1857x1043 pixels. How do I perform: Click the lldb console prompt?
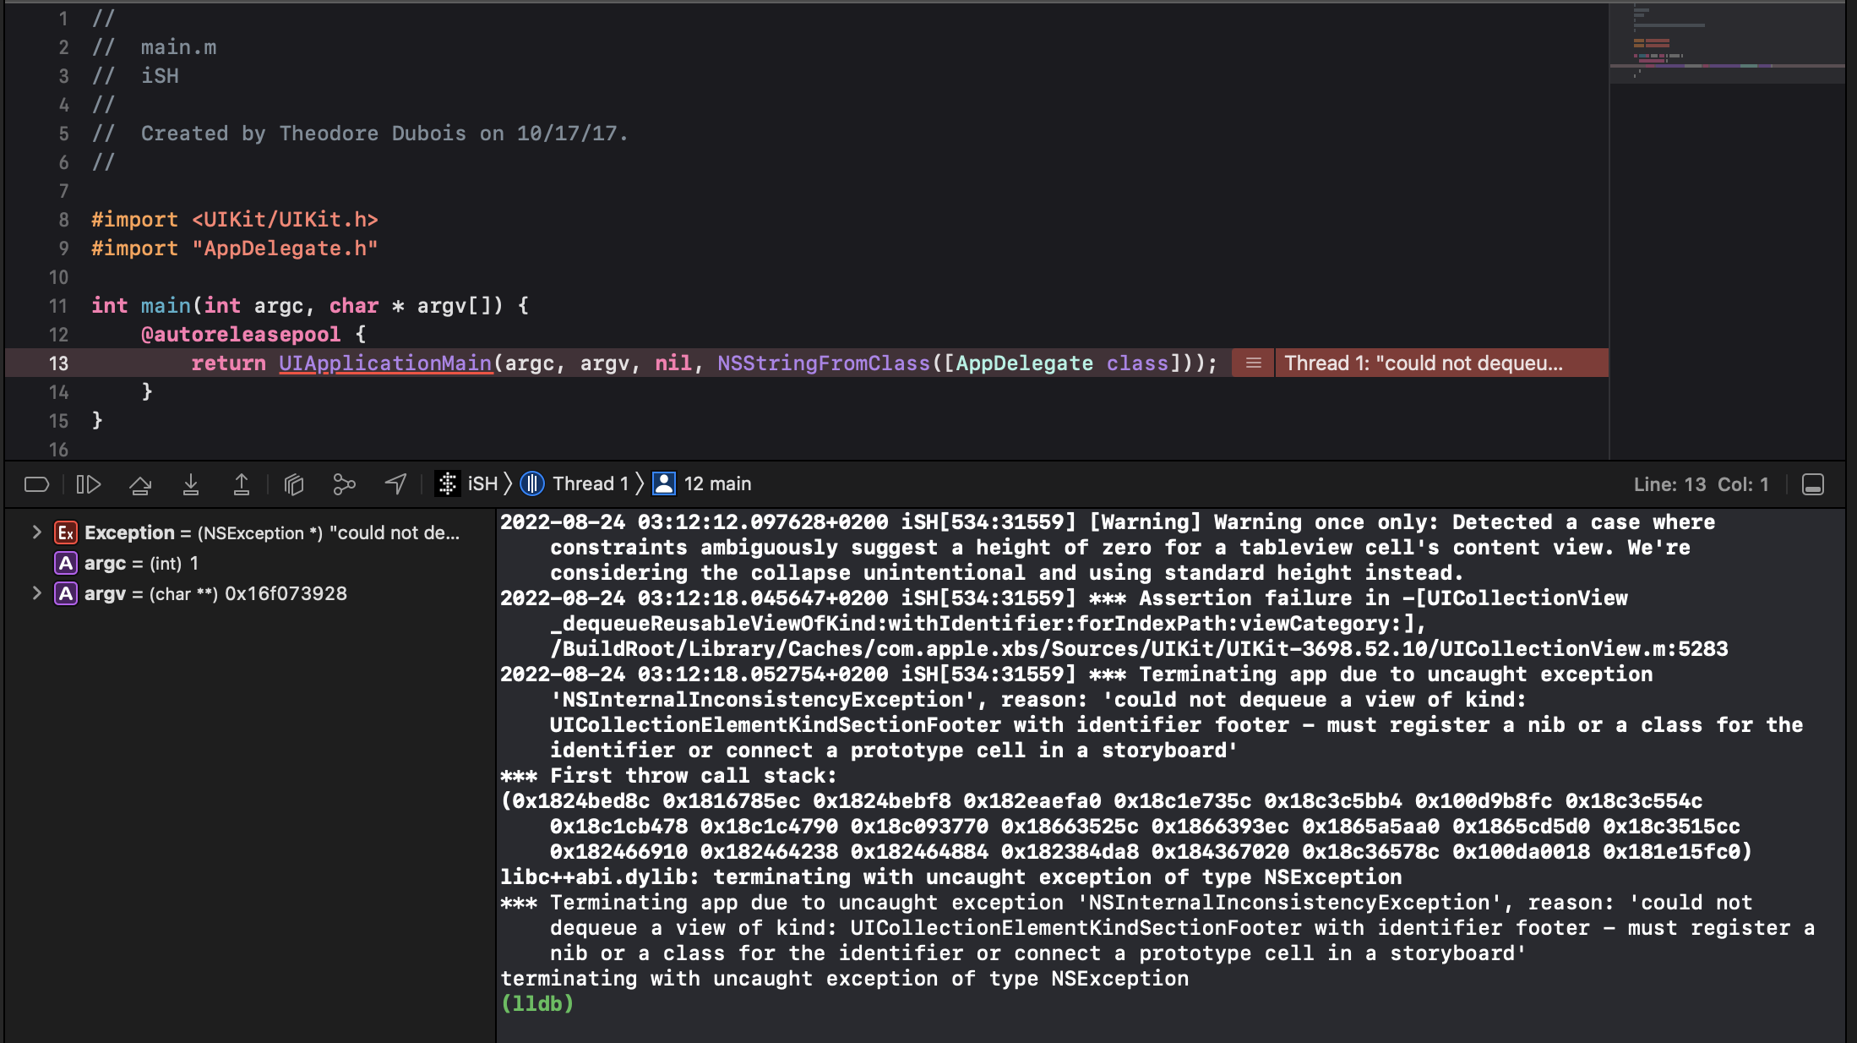(x=538, y=1004)
